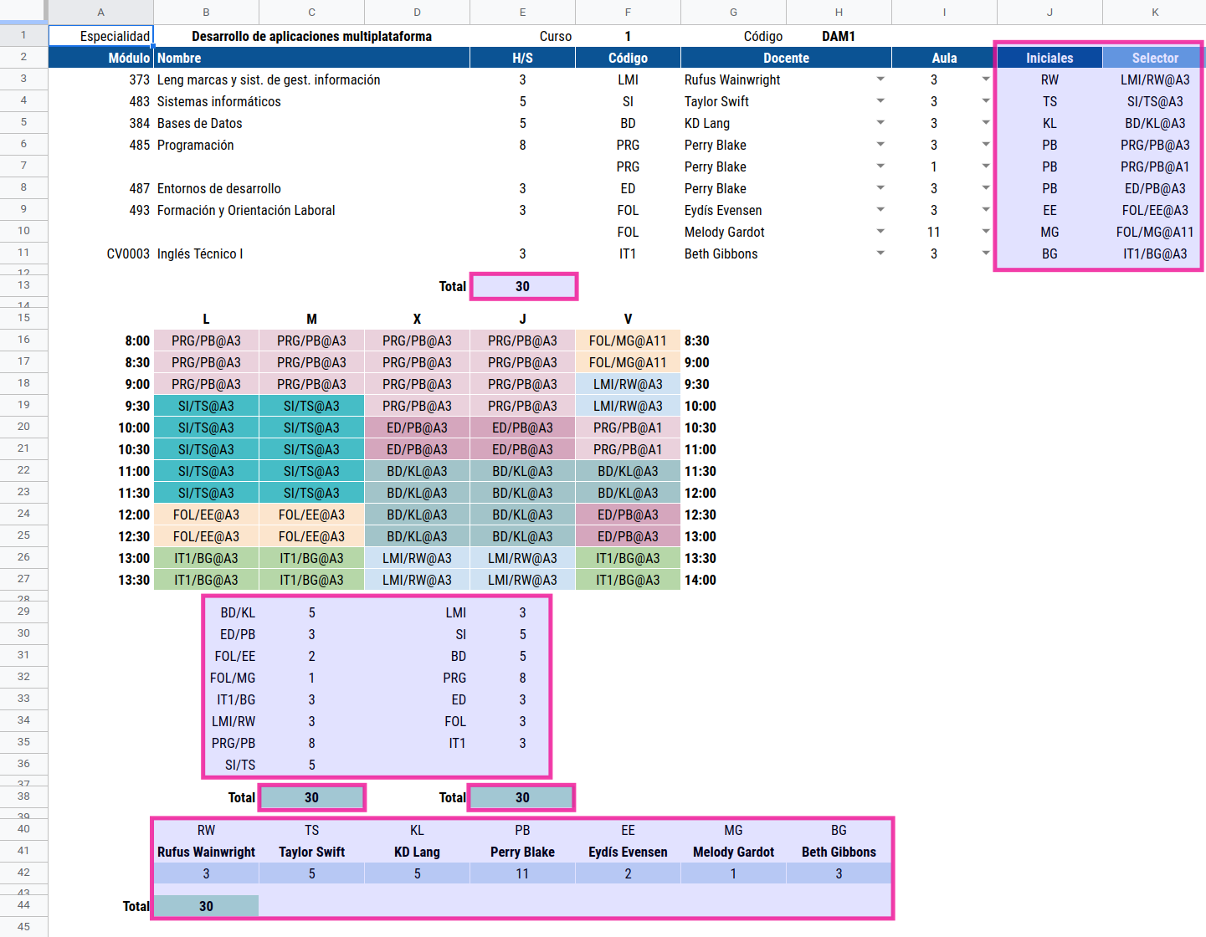Click the X day header in schedule

click(x=418, y=319)
